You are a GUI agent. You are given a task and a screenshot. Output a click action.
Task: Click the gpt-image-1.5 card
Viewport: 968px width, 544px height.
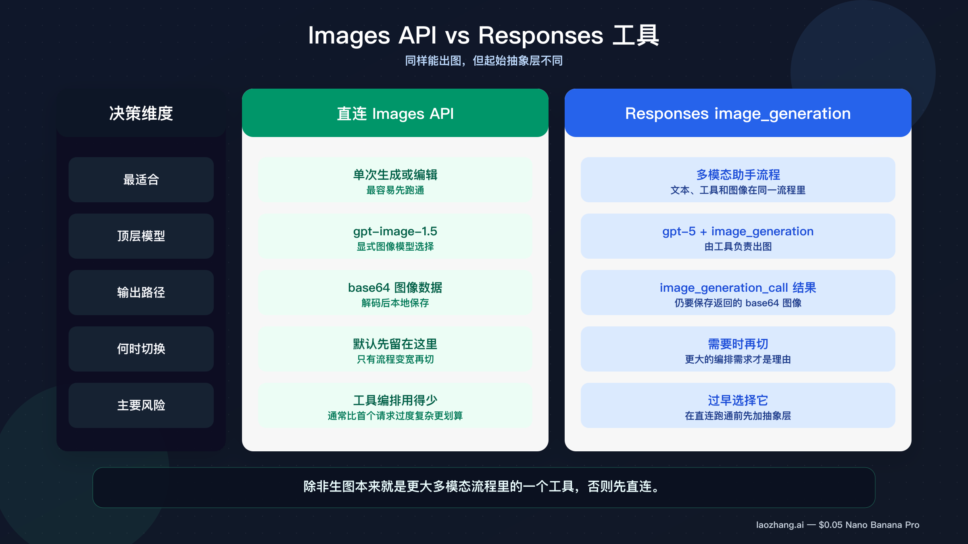(395, 237)
